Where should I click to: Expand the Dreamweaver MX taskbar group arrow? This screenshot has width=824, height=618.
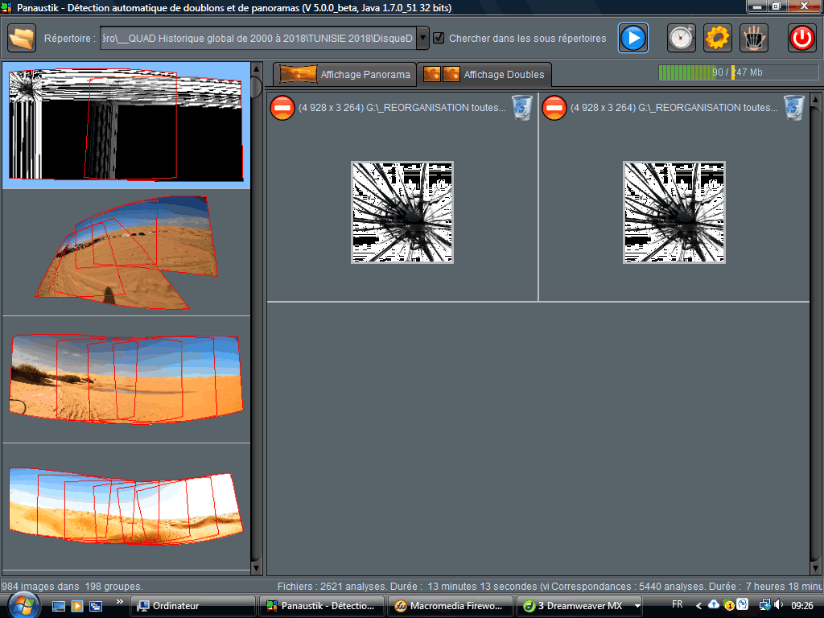tap(638, 606)
